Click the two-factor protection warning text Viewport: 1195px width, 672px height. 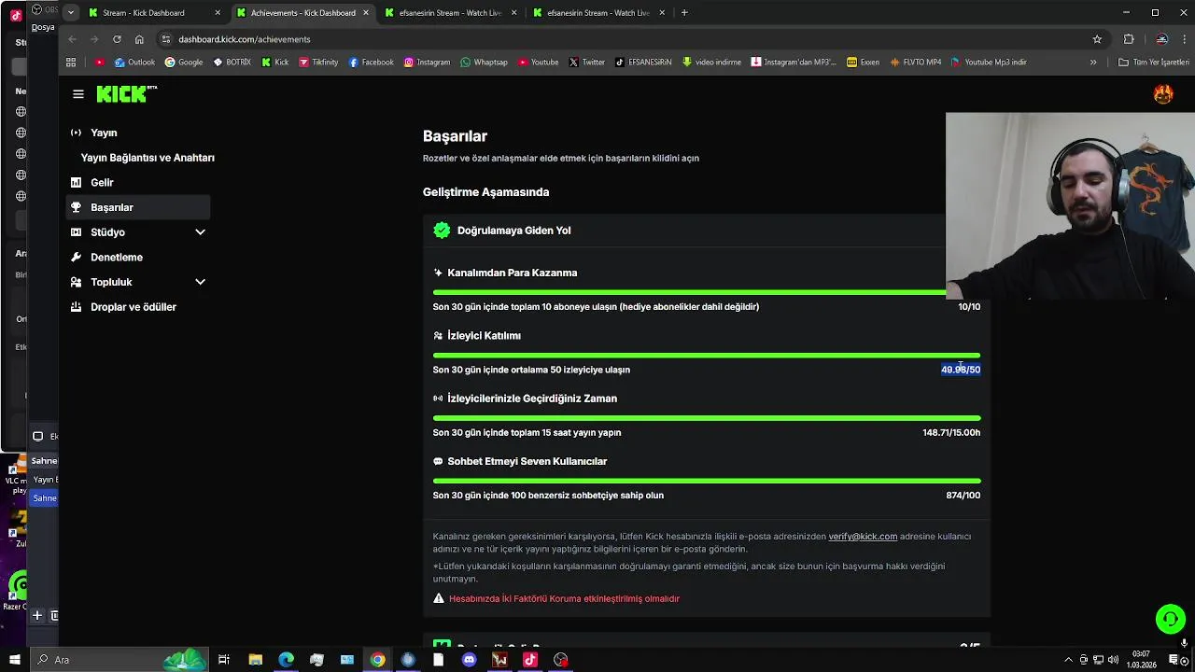[564, 599]
